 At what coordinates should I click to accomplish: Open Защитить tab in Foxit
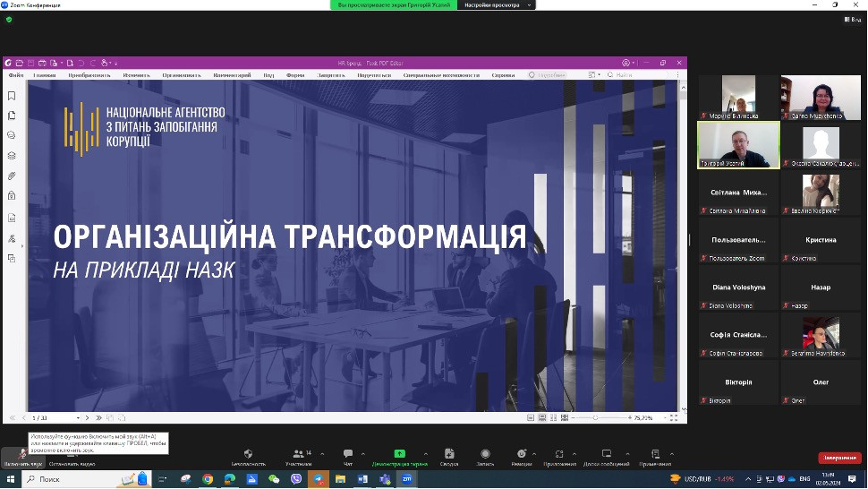pos(331,74)
